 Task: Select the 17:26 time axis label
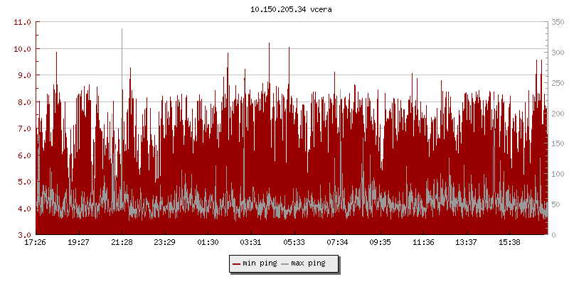coord(36,242)
